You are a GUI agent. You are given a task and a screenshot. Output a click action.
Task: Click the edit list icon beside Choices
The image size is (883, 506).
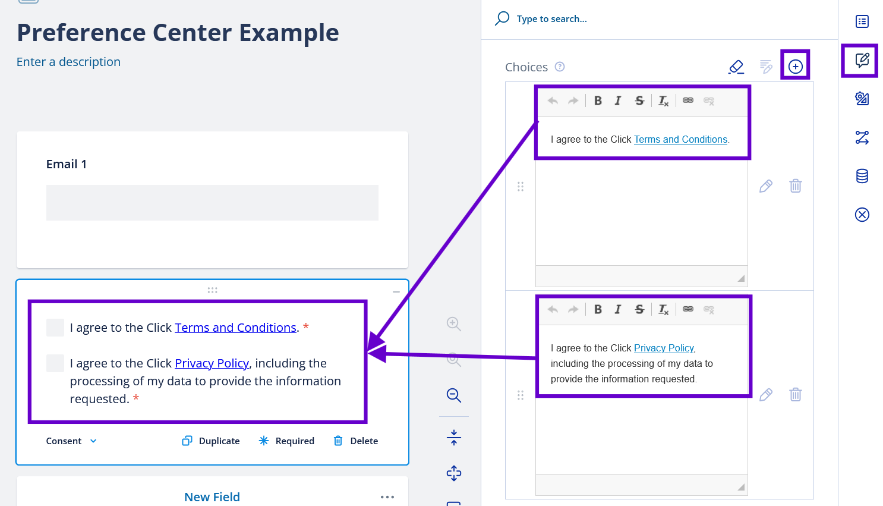point(766,67)
